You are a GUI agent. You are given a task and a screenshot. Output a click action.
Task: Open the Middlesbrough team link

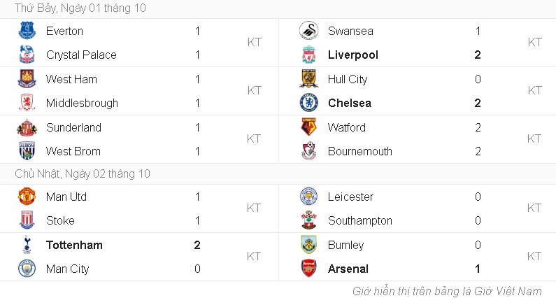(82, 103)
